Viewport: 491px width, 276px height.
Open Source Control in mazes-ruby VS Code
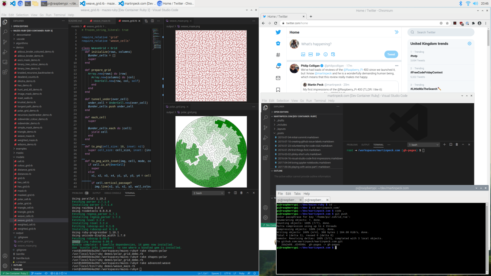click(x=5, y=42)
